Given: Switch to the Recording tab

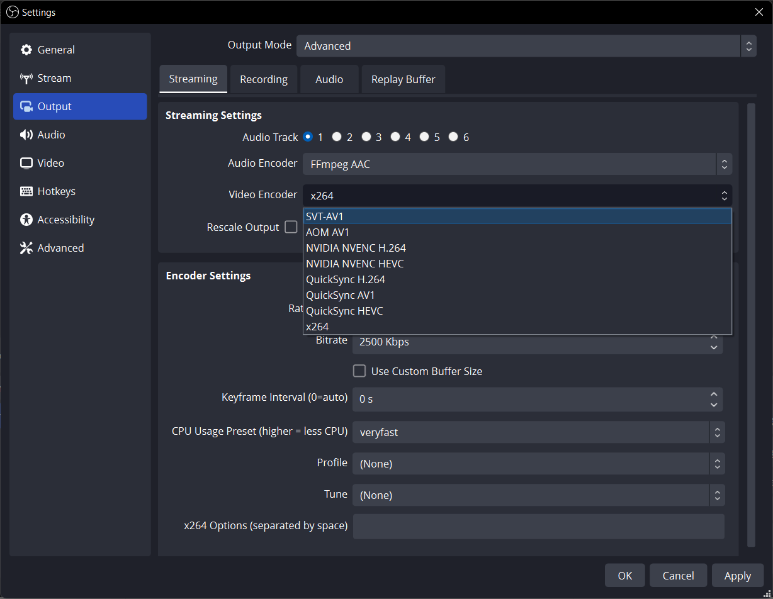Looking at the screenshot, I should [x=264, y=79].
